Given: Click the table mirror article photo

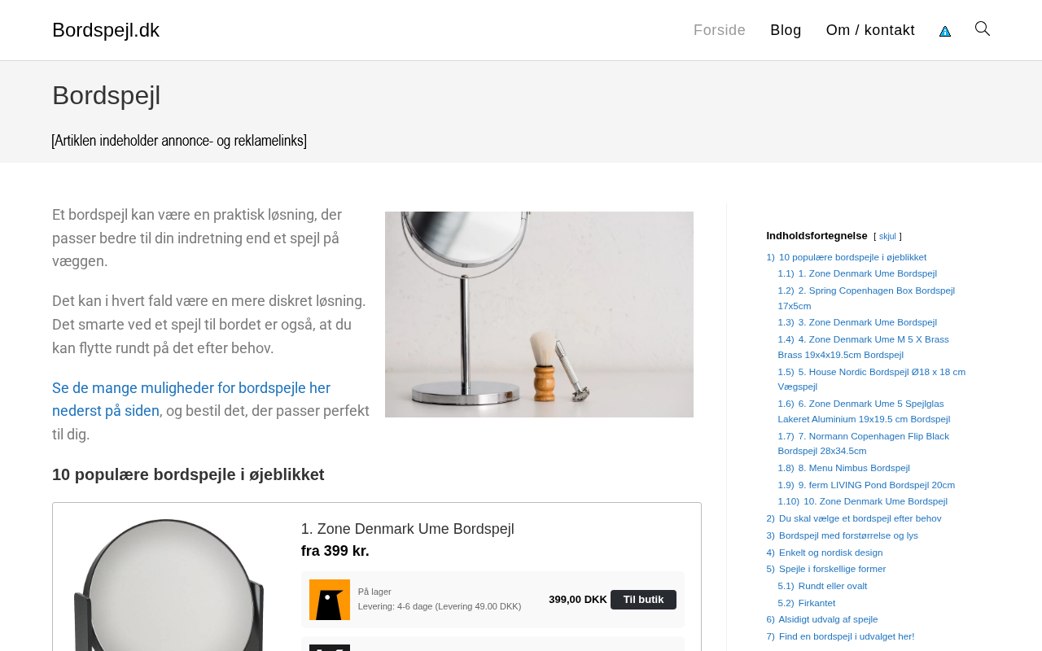Looking at the screenshot, I should (x=539, y=314).
